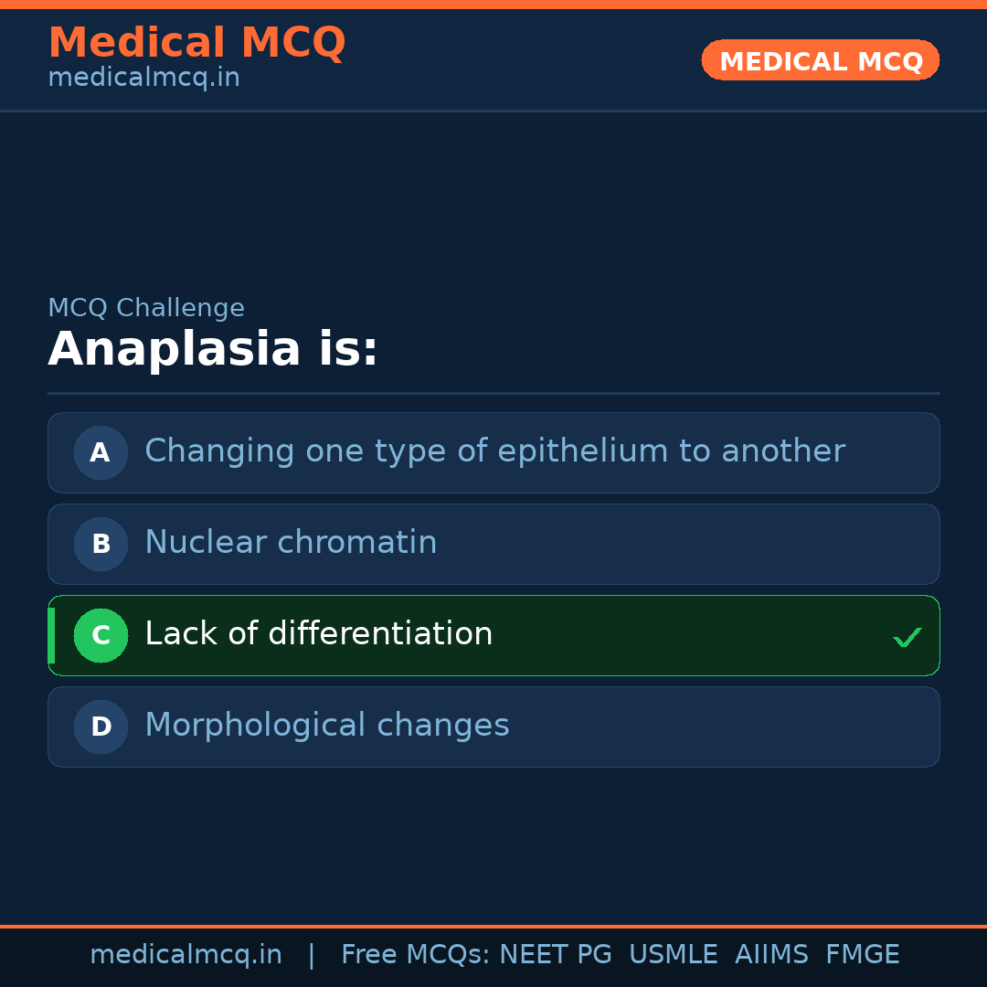Click the 'MCQ Challenge' label

[x=146, y=308]
